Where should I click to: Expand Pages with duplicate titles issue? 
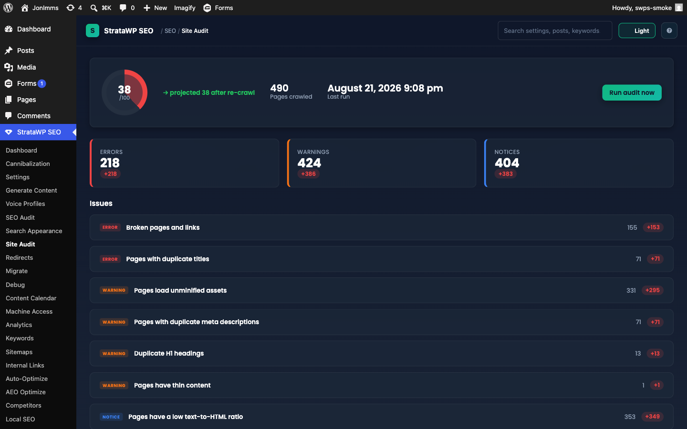coord(382,259)
